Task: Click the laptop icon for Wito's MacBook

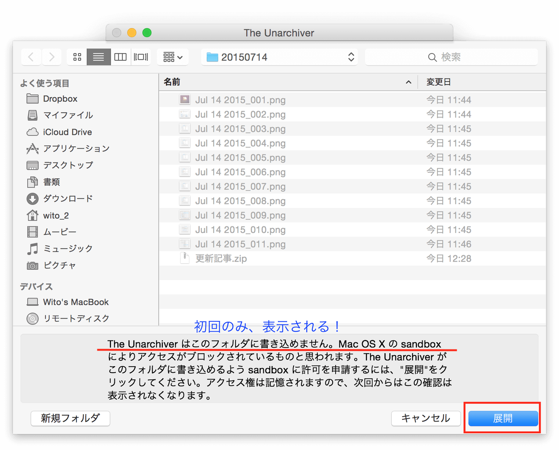Action: (x=32, y=302)
